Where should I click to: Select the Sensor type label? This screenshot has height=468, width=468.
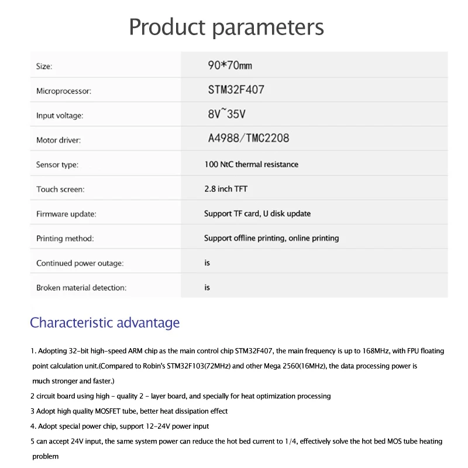point(57,165)
